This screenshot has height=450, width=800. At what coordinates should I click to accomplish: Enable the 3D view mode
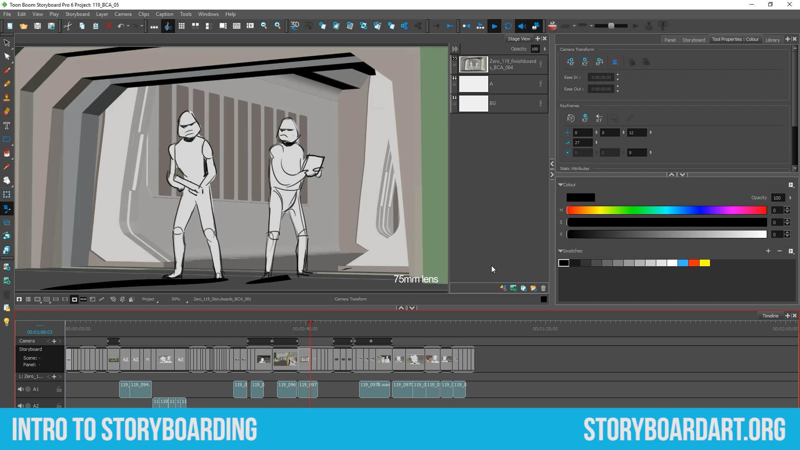(295, 25)
